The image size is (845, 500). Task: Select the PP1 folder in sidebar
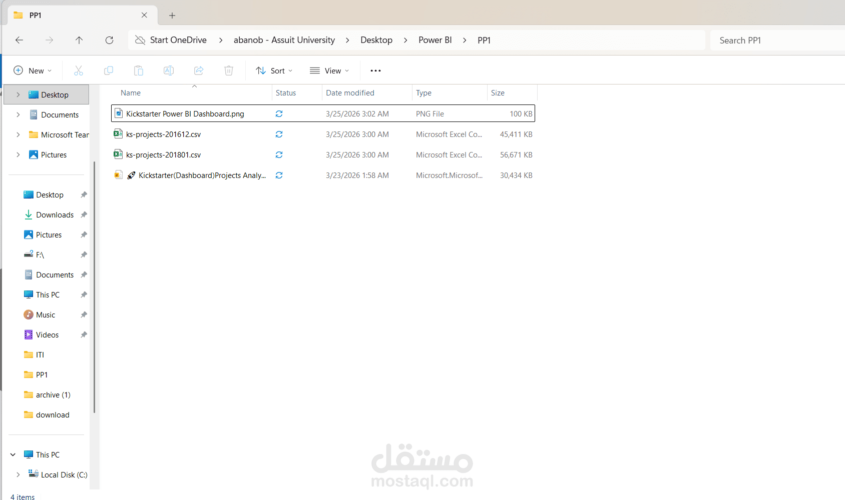[36, 375]
